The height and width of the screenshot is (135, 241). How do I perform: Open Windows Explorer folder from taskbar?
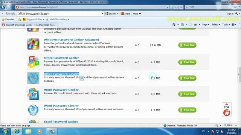[29, 131]
